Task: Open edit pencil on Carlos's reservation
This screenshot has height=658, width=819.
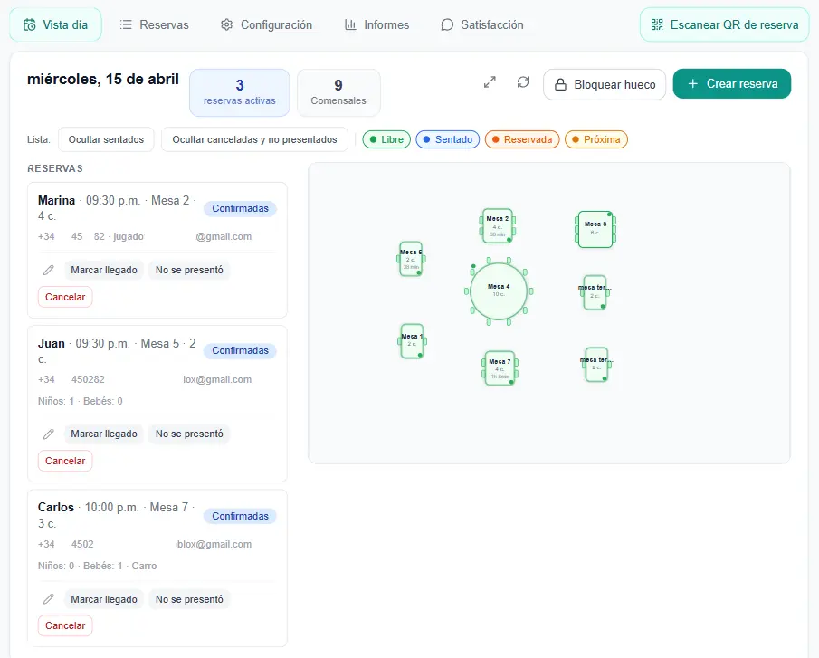Action: click(x=49, y=599)
